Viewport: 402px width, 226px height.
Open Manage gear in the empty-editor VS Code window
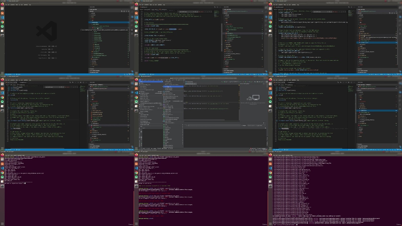click(132, 71)
